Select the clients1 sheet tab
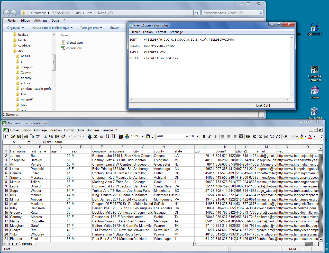Viewport: 329px width, 253px height. point(28,244)
